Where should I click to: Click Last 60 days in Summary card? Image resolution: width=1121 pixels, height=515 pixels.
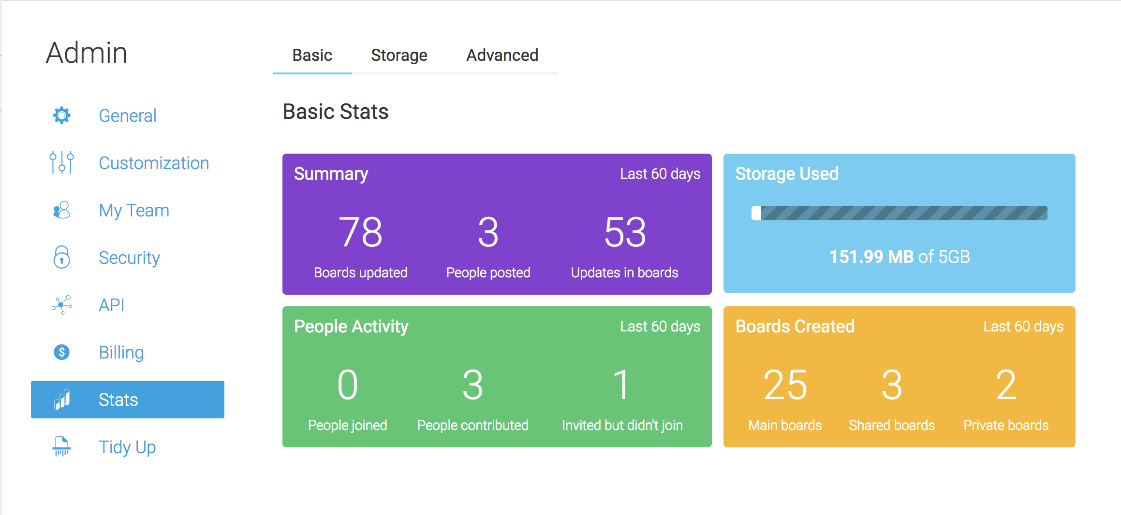pyautogui.click(x=660, y=174)
